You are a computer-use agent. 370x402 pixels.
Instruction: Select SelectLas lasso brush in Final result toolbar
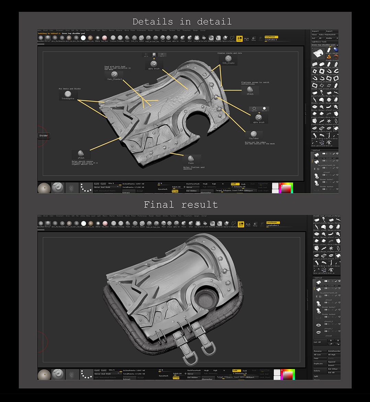[x=233, y=224]
